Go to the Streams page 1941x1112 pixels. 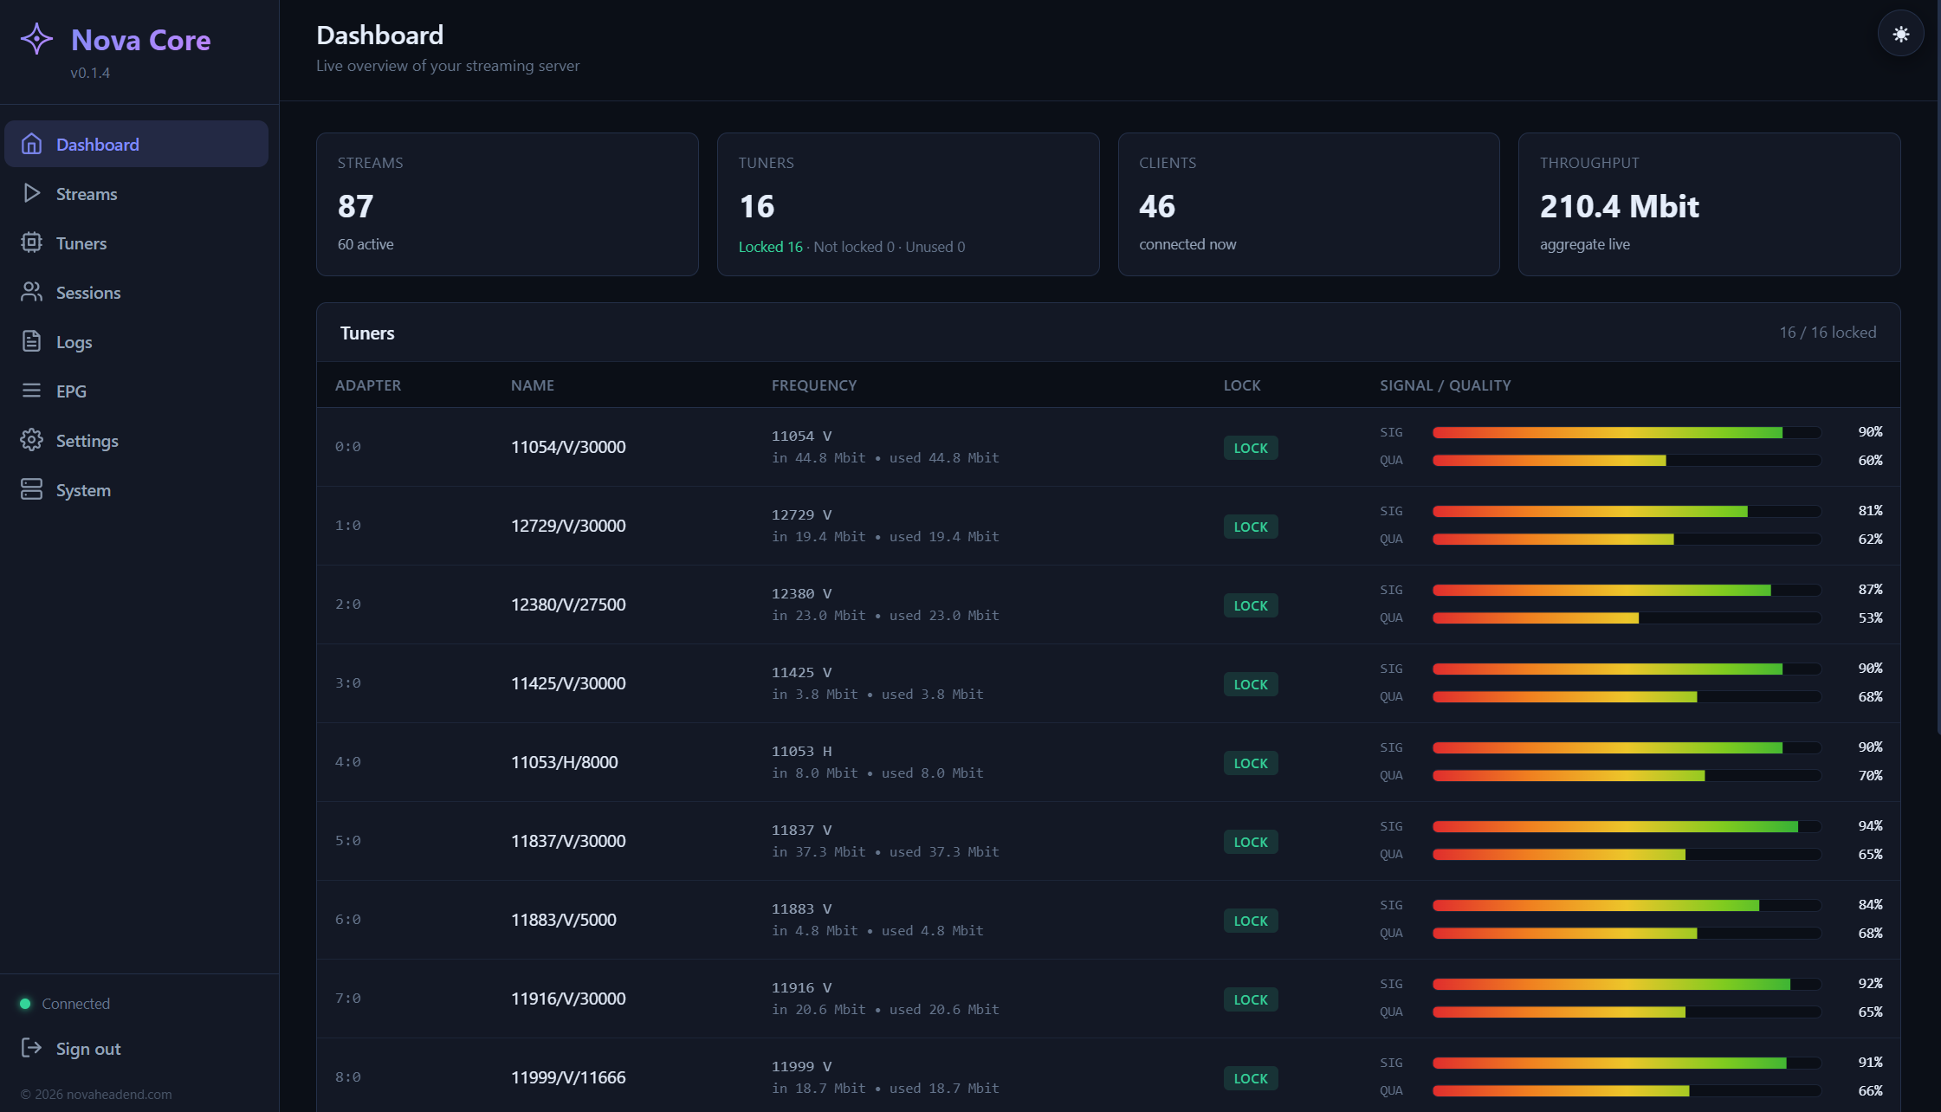coord(136,193)
